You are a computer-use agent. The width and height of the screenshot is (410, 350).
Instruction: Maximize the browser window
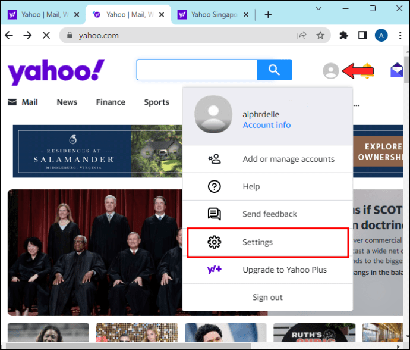pyautogui.click(x=373, y=8)
